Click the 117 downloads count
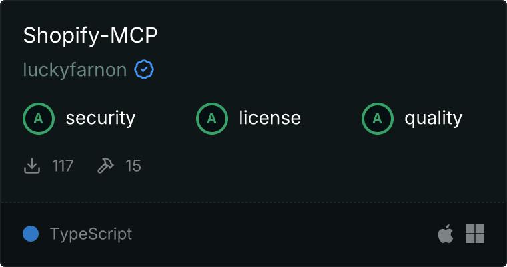 coord(63,166)
